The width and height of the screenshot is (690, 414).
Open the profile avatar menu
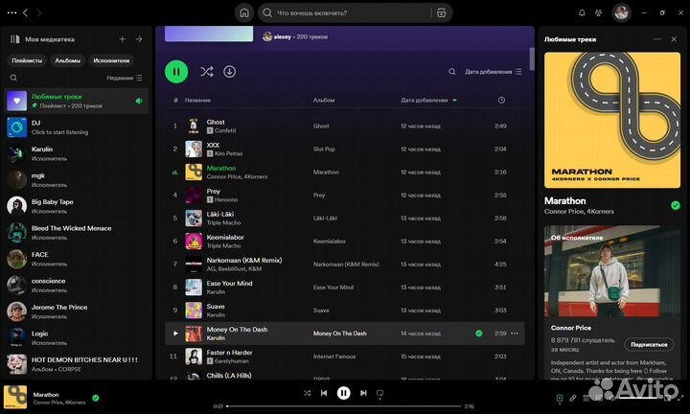pyautogui.click(x=621, y=12)
